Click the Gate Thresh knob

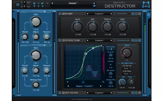(25, 37)
